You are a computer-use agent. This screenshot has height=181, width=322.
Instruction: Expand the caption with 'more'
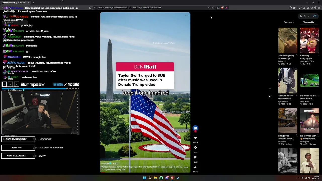[x=186, y=167]
